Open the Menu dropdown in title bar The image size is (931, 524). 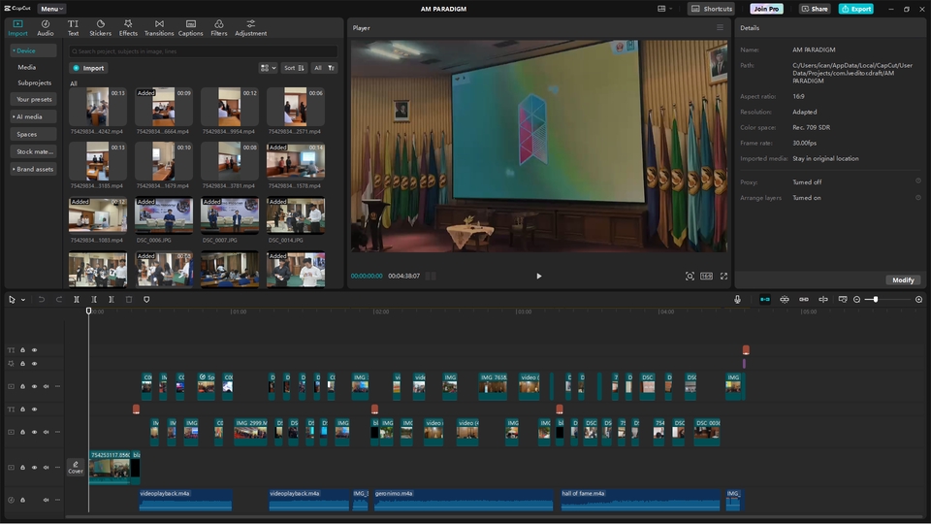tap(51, 9)
